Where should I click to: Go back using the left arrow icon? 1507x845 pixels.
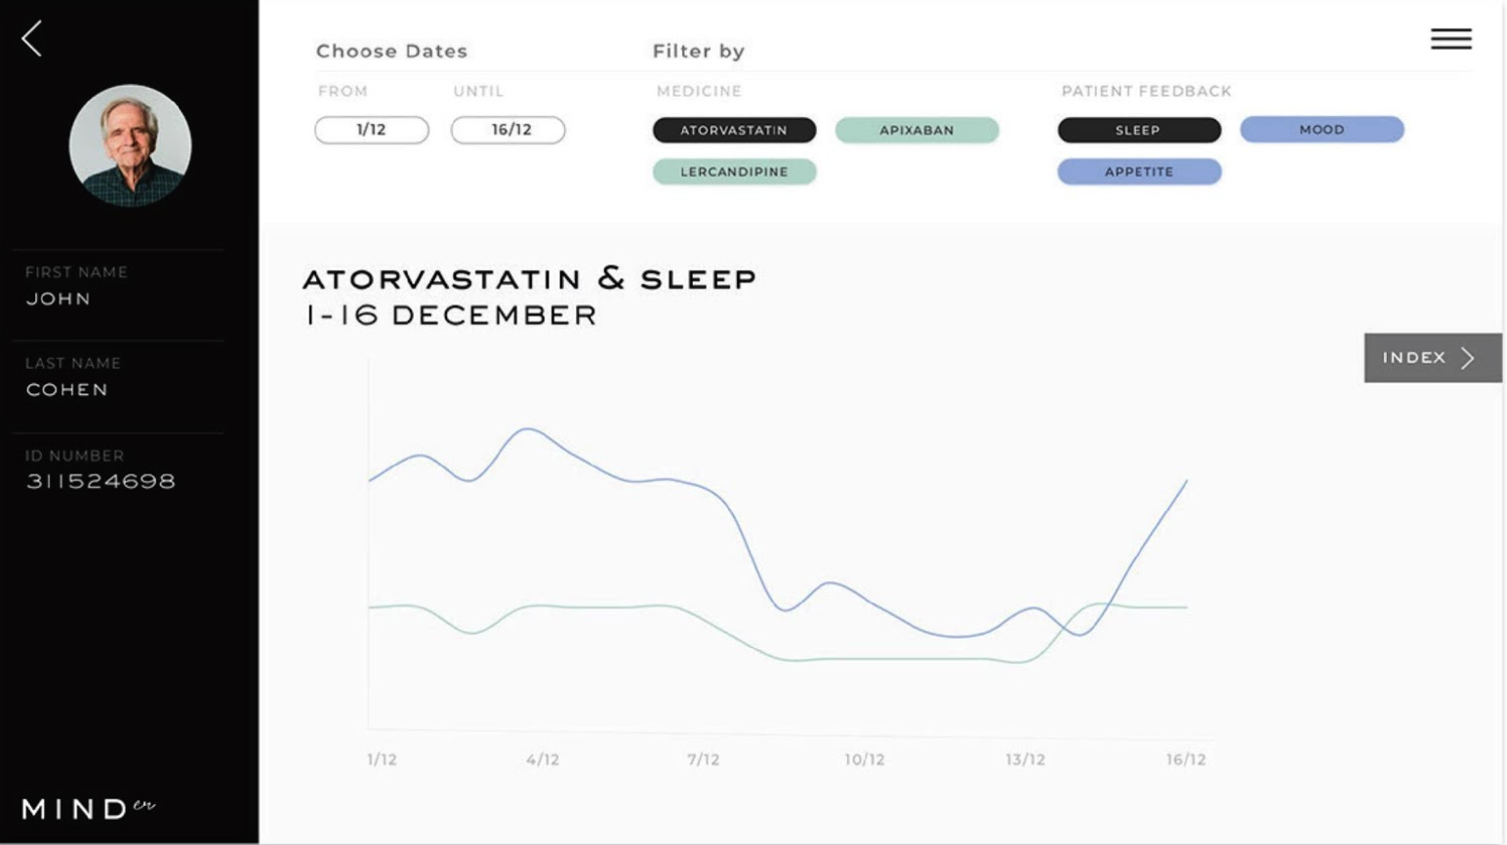(x=31, y=39)
